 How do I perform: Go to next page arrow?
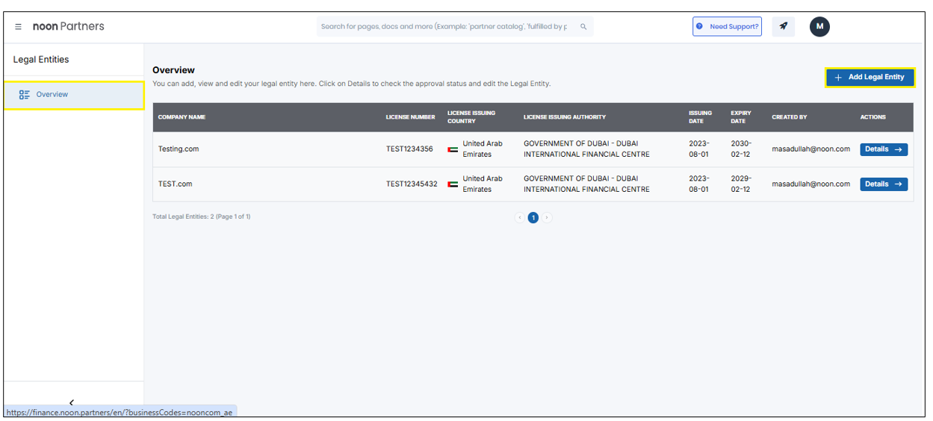[x=547, y=218]
